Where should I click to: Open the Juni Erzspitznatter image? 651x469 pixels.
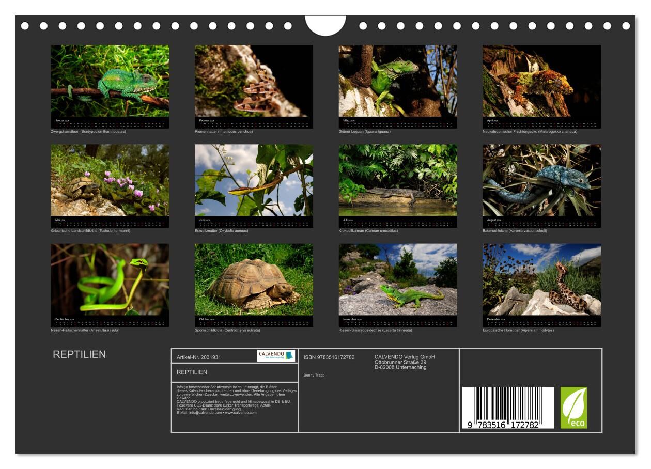[254, 180]
